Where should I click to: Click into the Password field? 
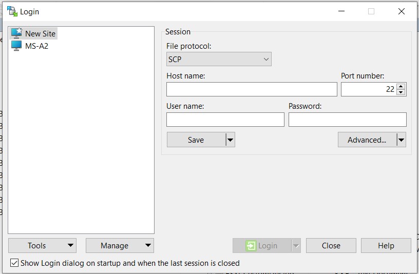tap(347, 120)
